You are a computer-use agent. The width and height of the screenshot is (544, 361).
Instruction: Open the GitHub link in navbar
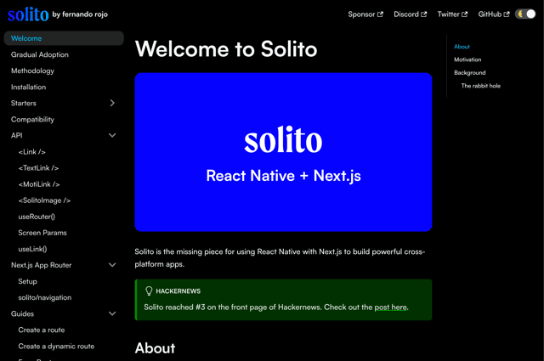coord(494,14)
